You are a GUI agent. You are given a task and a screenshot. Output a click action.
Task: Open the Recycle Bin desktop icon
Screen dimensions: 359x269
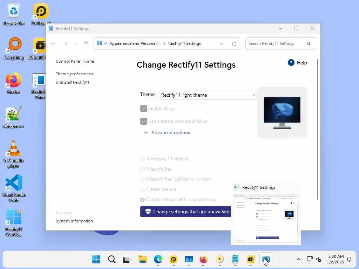coord(14,14)
